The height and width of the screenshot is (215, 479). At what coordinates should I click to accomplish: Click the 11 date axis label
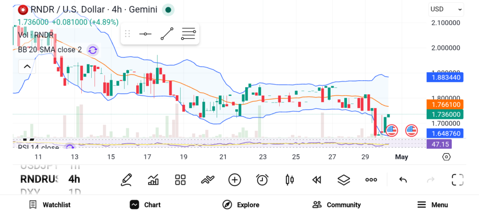[38, 157]
